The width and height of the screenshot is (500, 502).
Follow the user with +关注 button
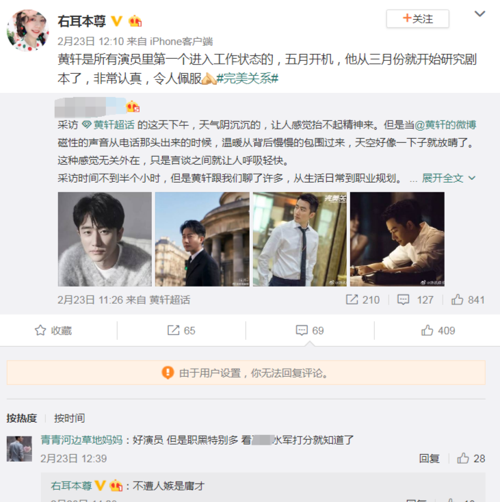click(x=417, y=19)
